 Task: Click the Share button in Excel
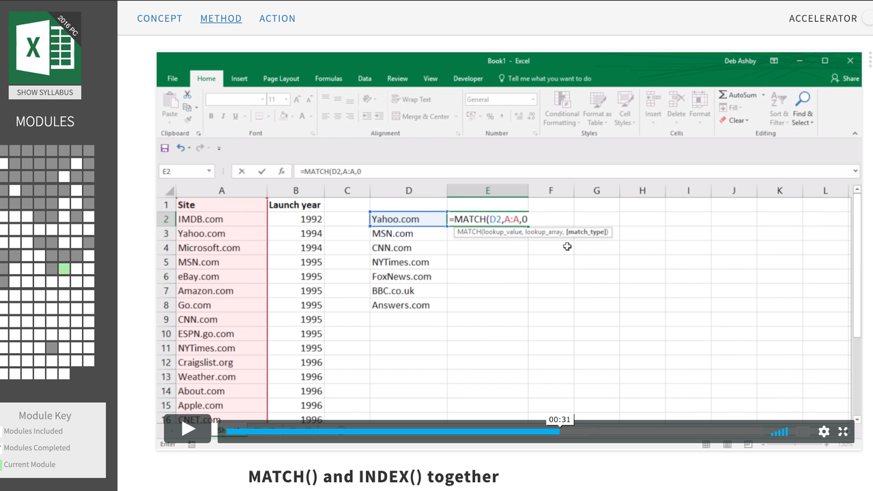[845, 78]
